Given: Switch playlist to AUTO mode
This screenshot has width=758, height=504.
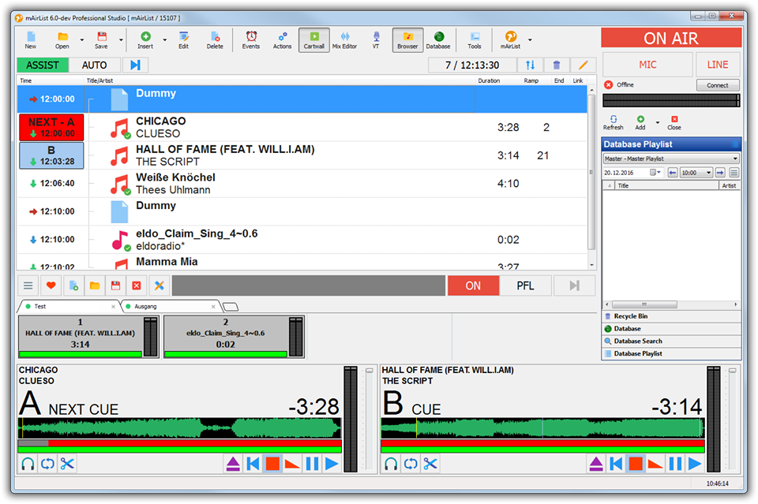Looking at the screenshot, I should tap(95, 65).
